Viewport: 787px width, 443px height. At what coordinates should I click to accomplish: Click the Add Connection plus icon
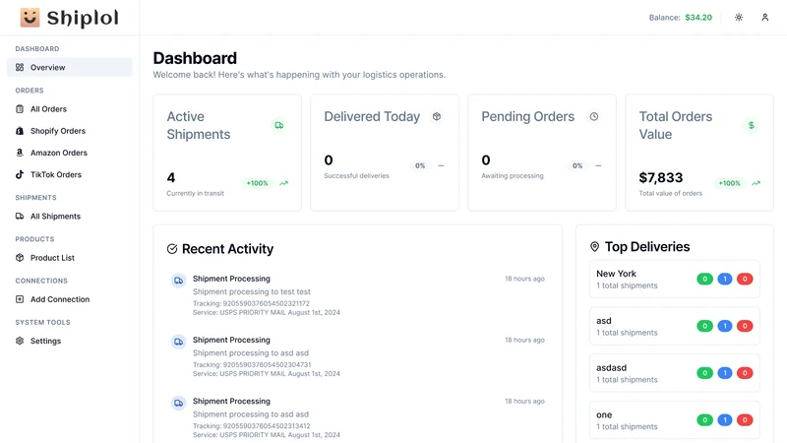point(20,299)
